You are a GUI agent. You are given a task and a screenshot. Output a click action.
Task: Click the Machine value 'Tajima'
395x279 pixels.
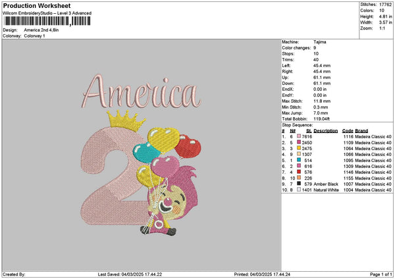[320, 42]
